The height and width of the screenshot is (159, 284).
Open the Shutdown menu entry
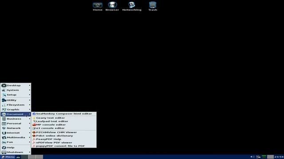point(16,152)
